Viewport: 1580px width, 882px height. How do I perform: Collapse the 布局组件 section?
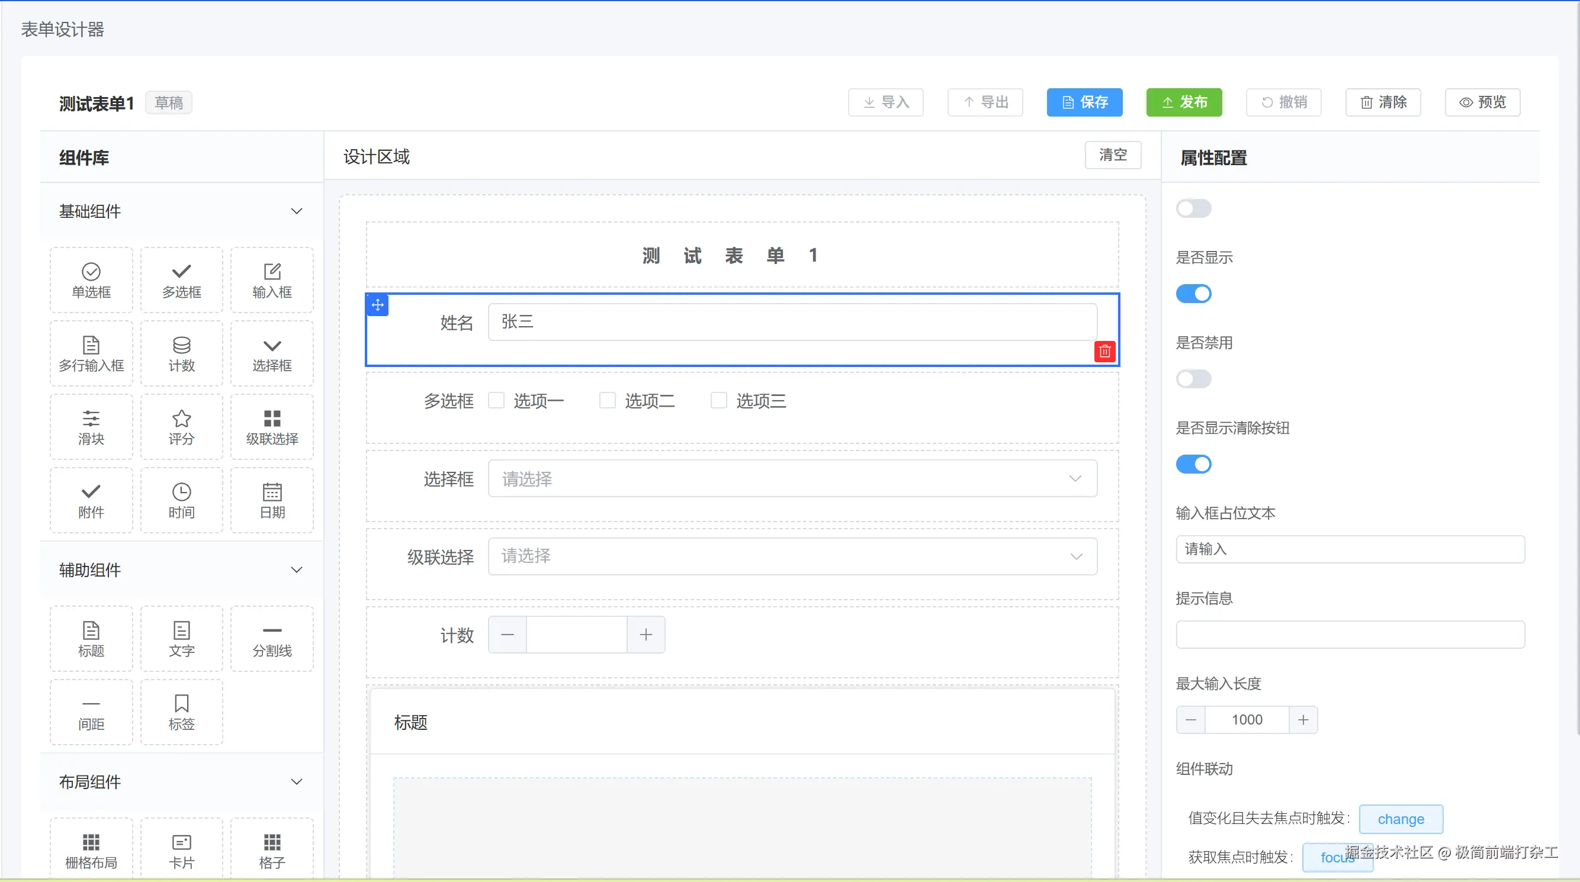[182, 782]
